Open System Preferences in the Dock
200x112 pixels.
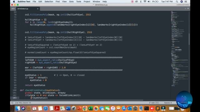(135, 109)
